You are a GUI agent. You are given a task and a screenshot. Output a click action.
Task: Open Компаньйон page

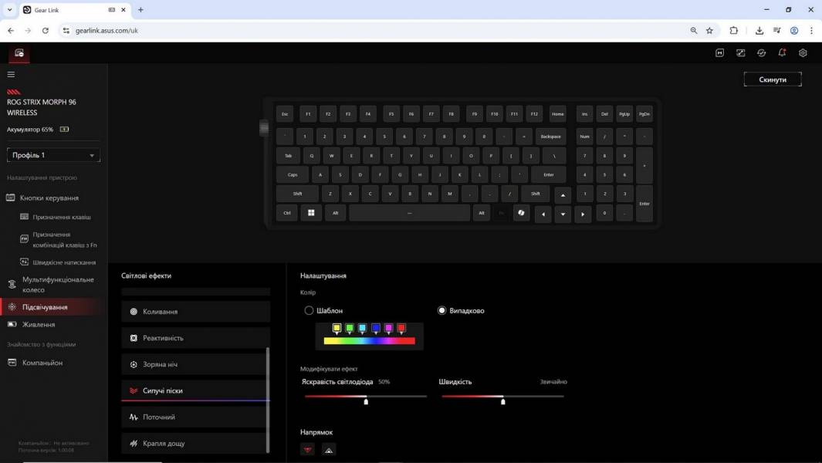[x=42, y=363]
